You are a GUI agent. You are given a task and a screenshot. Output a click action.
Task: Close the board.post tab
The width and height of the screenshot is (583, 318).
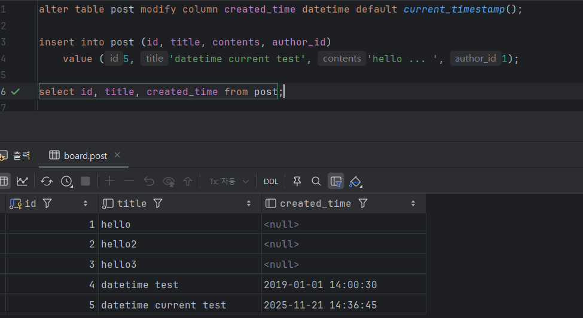pos(117,155)
